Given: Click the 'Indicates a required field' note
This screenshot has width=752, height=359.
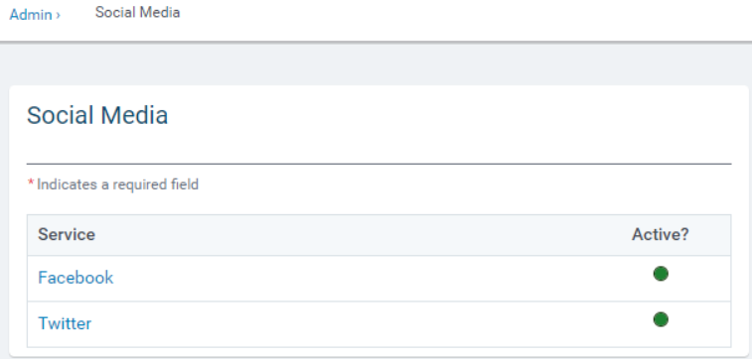Looking at the screenshot, I should [117, 184].
